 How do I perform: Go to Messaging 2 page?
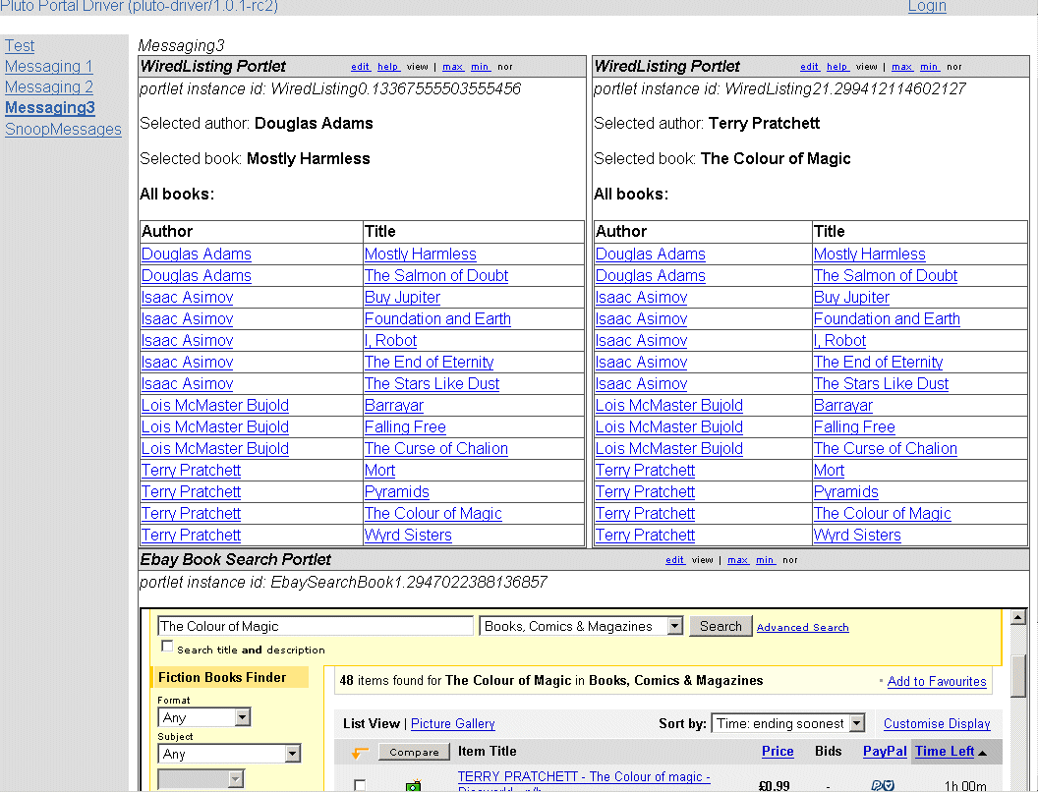(x=49, y=86)
